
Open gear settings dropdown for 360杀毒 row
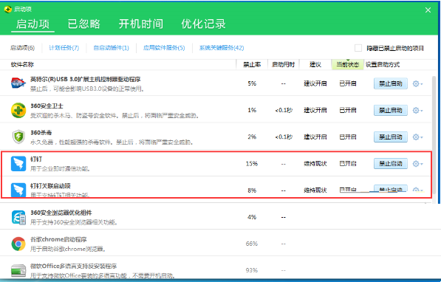(x=417, y=137)
